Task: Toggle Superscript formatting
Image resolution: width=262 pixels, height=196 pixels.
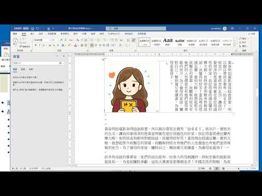Action: 58,45
